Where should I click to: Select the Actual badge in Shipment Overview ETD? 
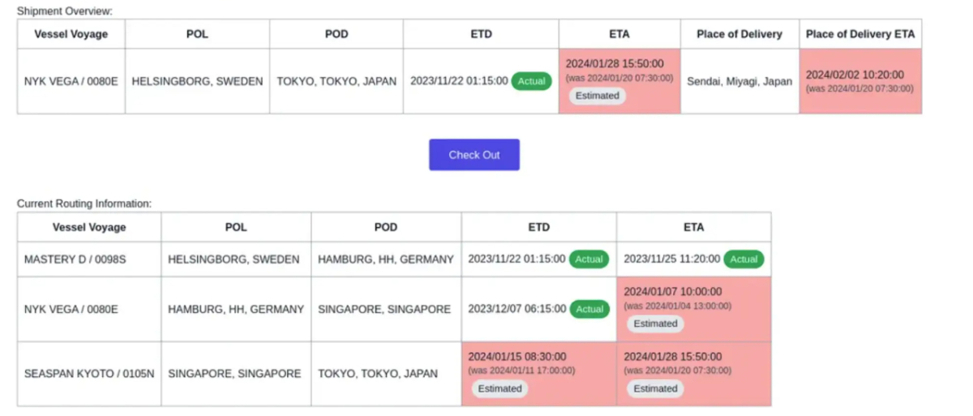coord(531,81)
